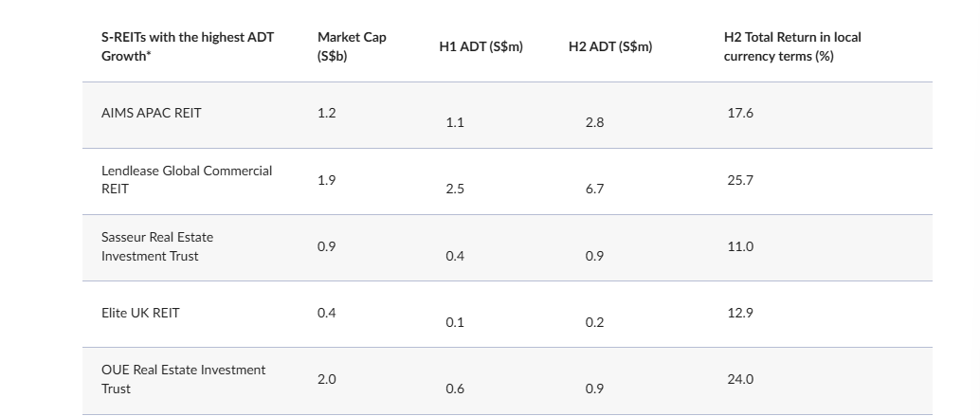The height and width of the screenshot is (416, 980).
Task: Click the H2 ADT (S$m) column header
Action: 610,46
